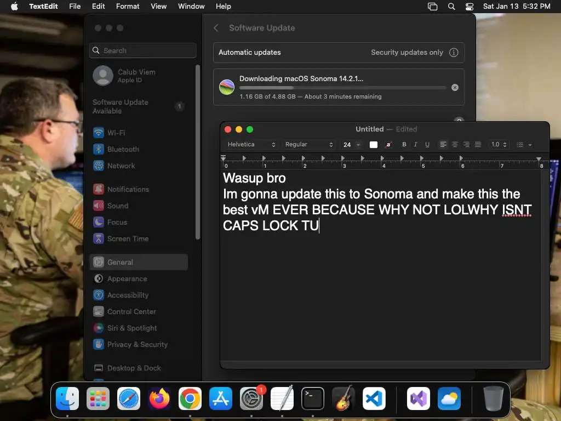Screen dimensions: 561x421
Task: Open the TextEdit application menu
Action: 43,6
